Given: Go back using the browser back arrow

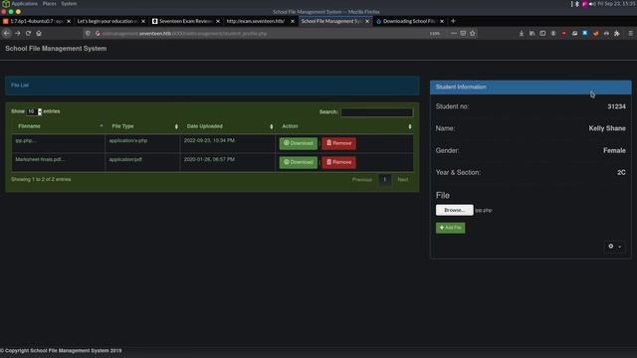Looking at the screenshot, I should [x=7, y=33].
